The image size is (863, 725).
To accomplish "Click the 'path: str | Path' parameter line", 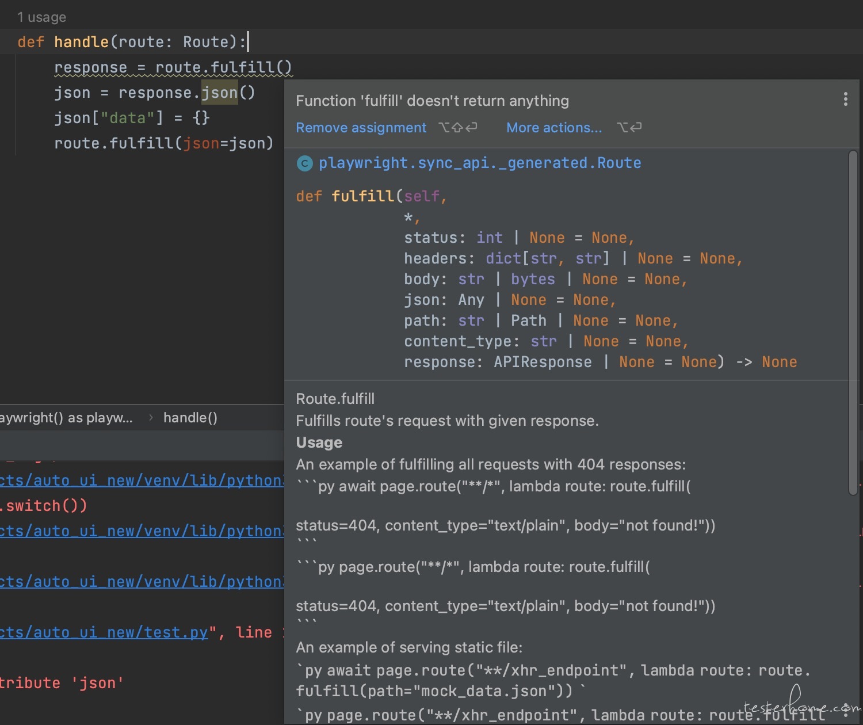I will pos(541,320).
